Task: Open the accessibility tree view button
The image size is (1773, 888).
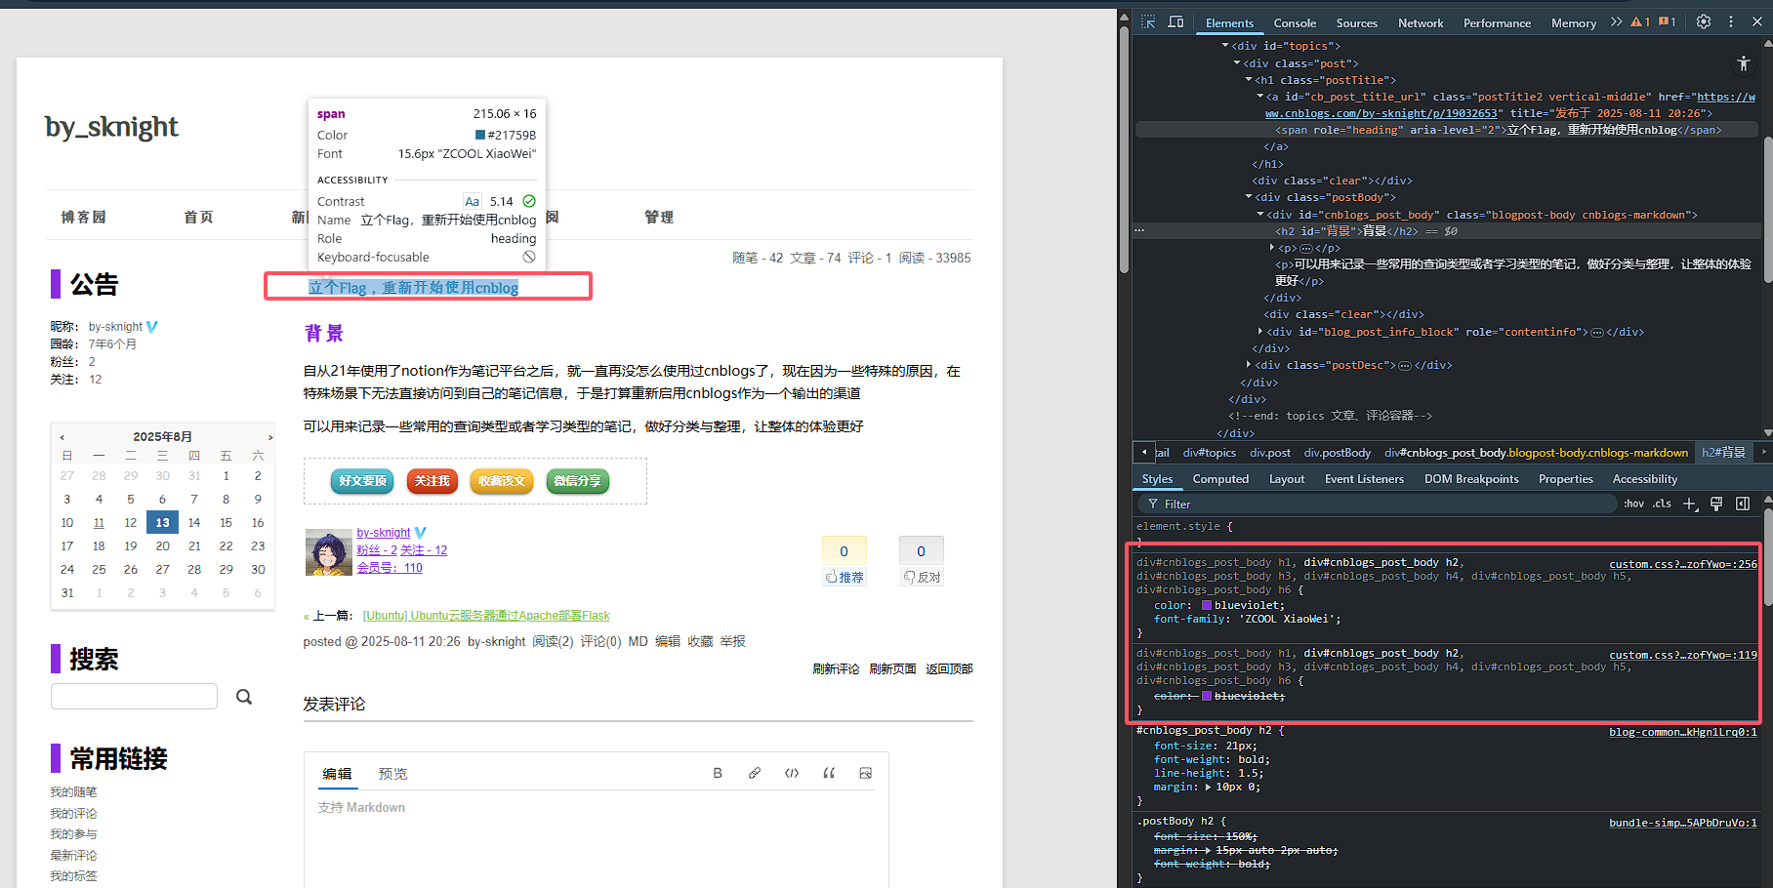Action: click(1744, 64)
